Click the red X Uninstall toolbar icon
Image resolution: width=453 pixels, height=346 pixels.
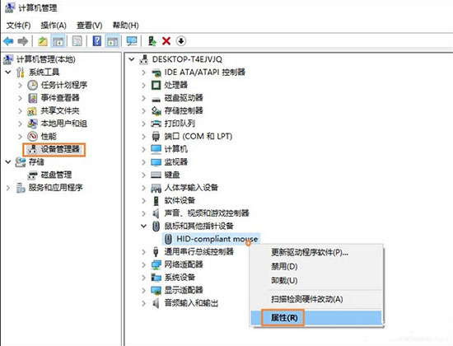coord(166,41)
